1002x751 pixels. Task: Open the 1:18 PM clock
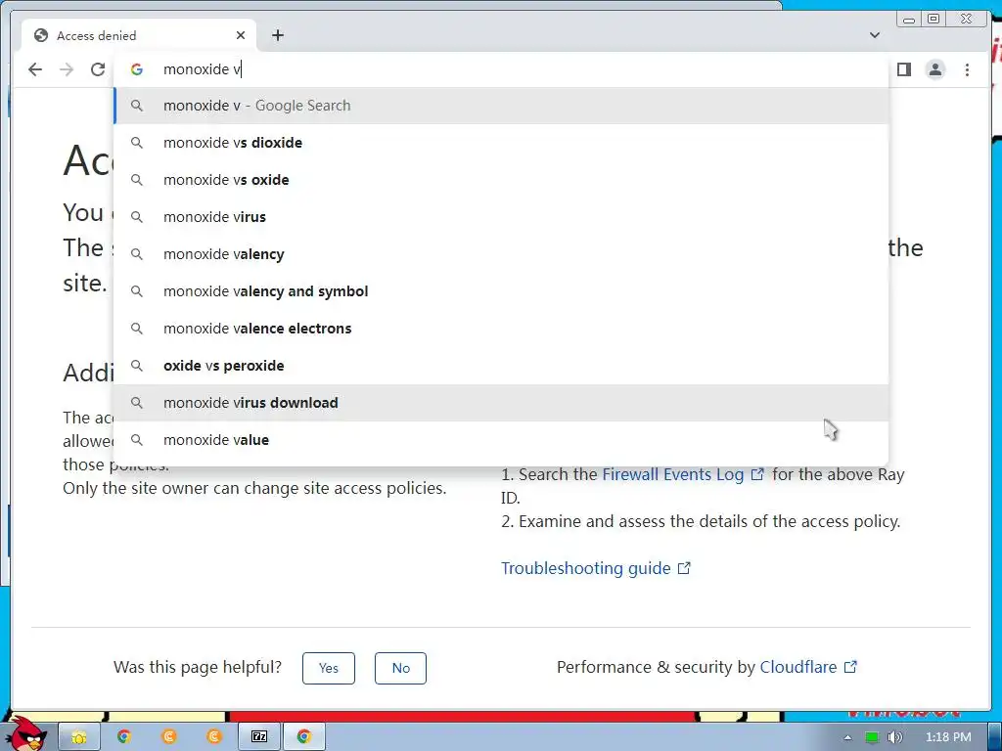[948, 737]
